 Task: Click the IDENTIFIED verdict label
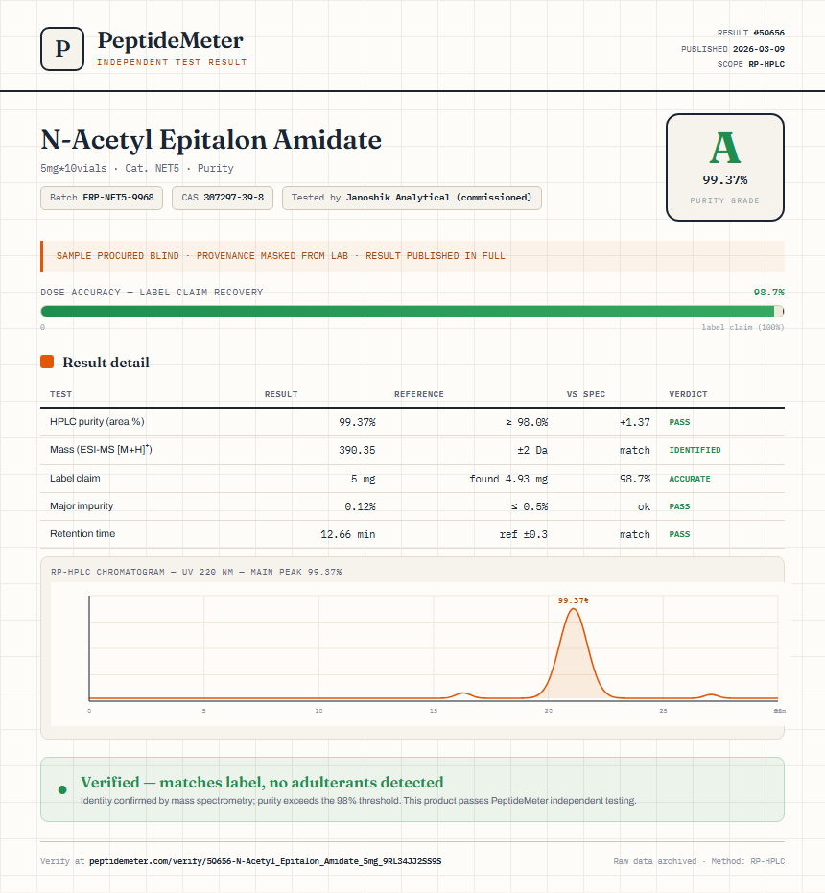tap(695, 450)
